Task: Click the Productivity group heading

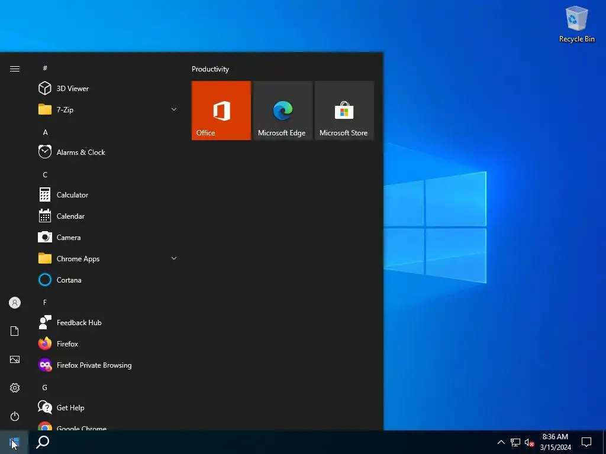Action: point(210,69)
